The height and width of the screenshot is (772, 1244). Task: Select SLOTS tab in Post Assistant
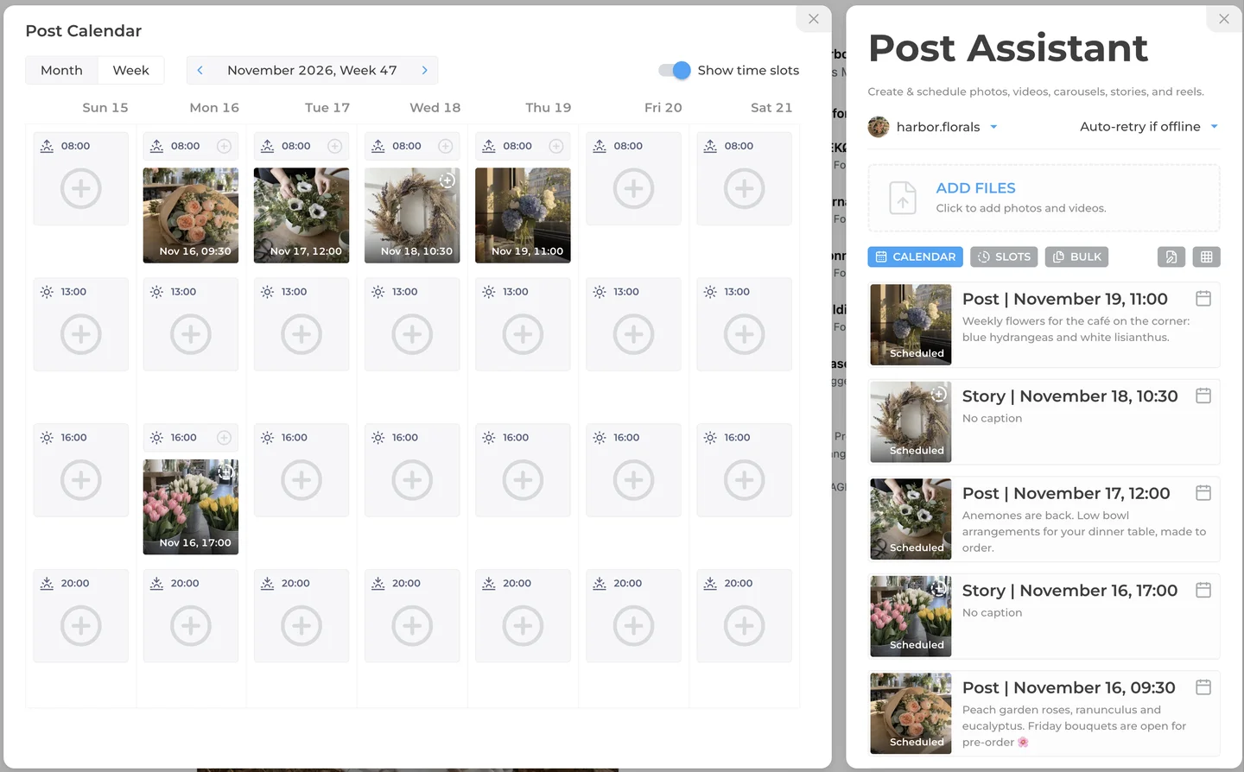[x=1004, y=256]
